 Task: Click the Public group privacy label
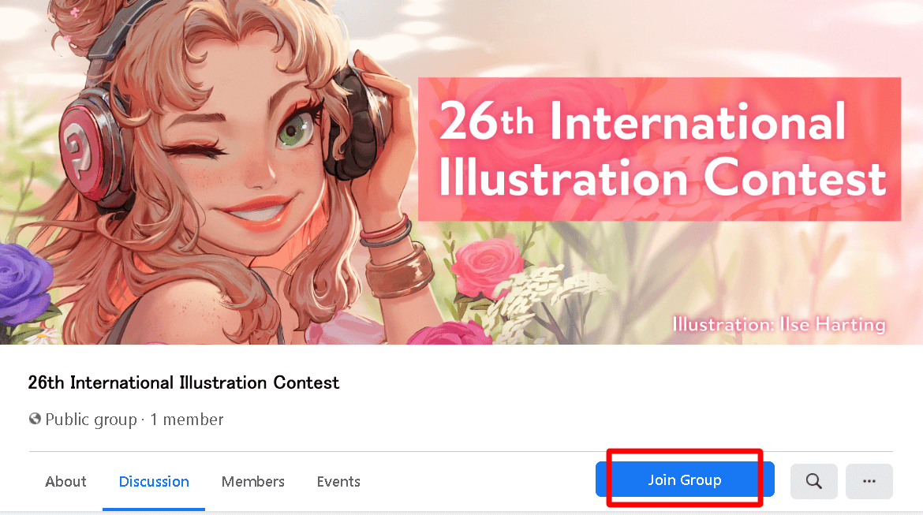click(x=92, y=419)
